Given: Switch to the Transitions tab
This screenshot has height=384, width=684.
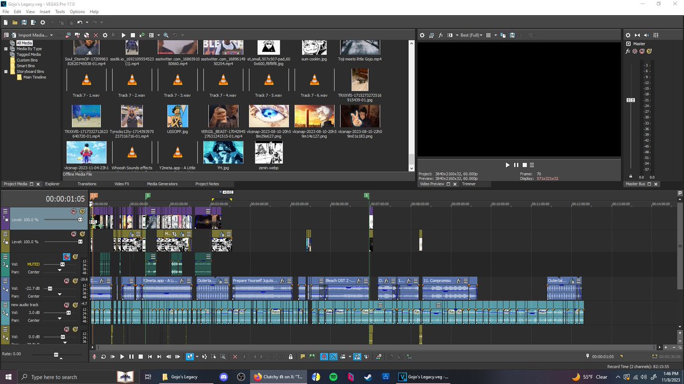Looking at the screenshot, I should 87,184.
